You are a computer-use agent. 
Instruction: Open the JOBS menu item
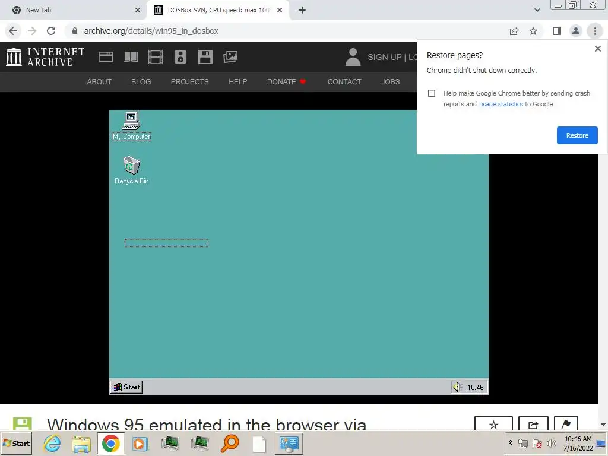pyautogui.click(x=390, y=82)
